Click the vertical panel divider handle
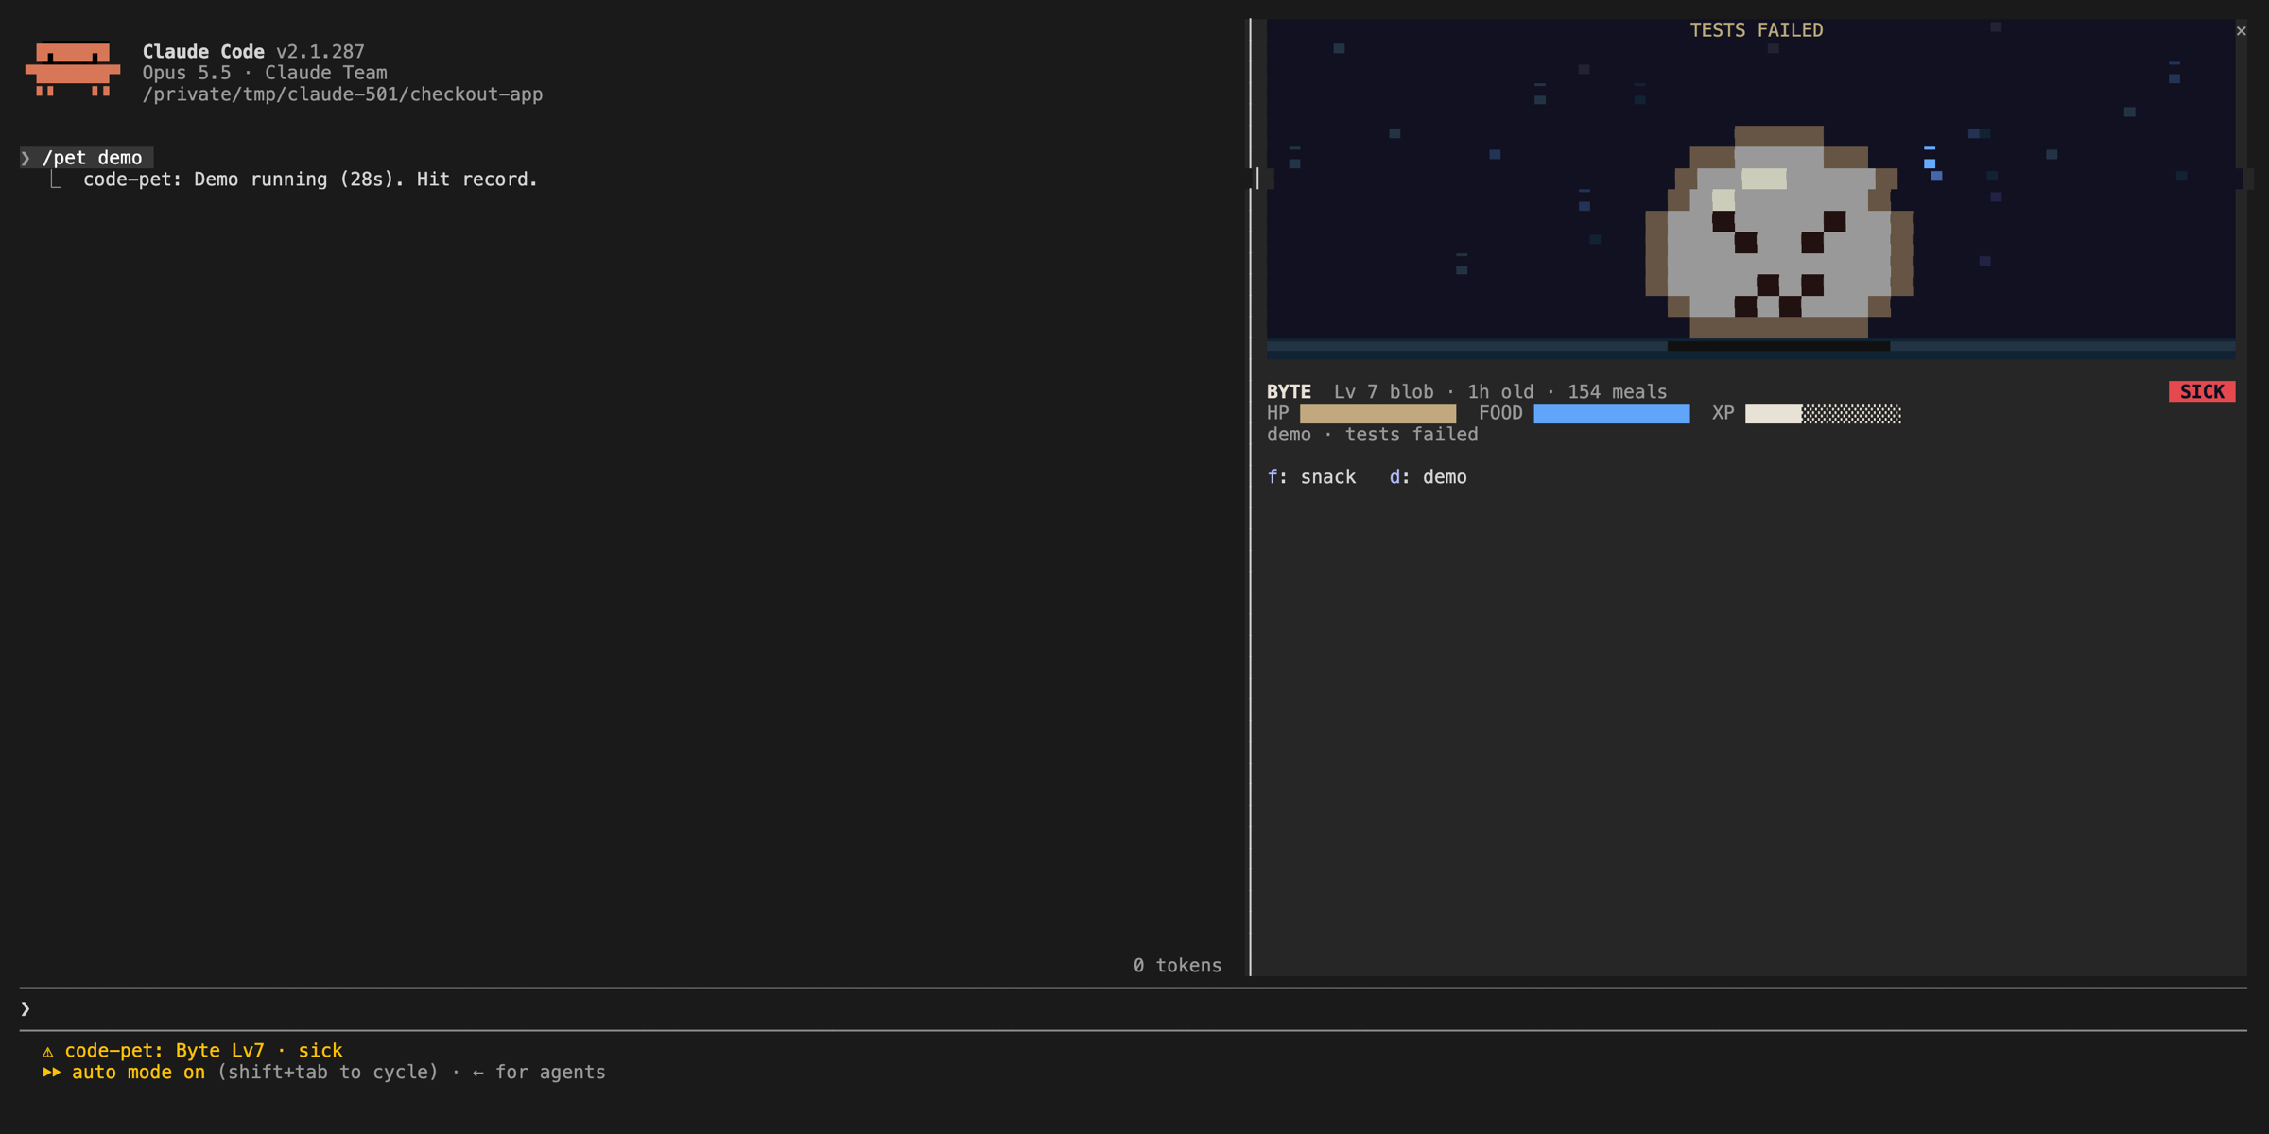 coord(1256,179)
